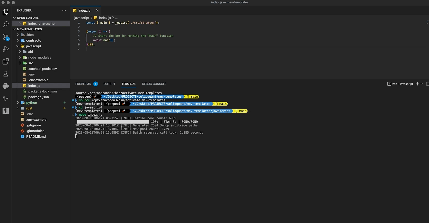Open Source Control view with badge
The height and width of the screenshot is (223, 429).
pyautogui.click(x=6, y=37)
